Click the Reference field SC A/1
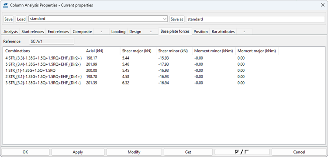This screenshot has width=328, height=157. click(x=52, y=41)
